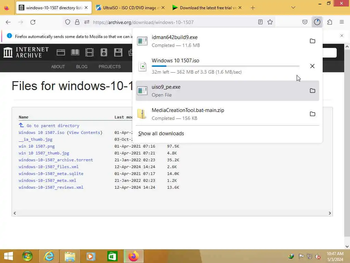Click the file listing's right scroll arrow

330,213
